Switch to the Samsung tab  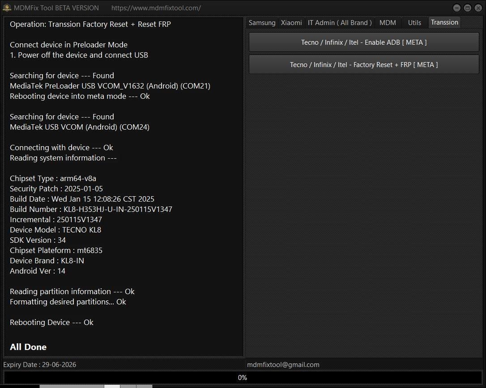[x=262, y=23]
